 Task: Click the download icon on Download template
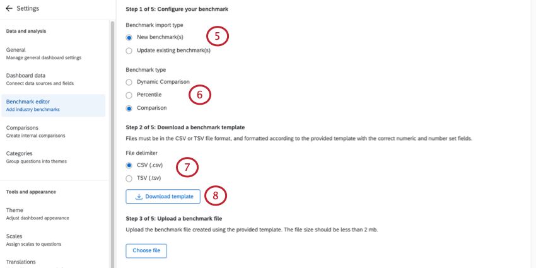click(x=139, y=197)
